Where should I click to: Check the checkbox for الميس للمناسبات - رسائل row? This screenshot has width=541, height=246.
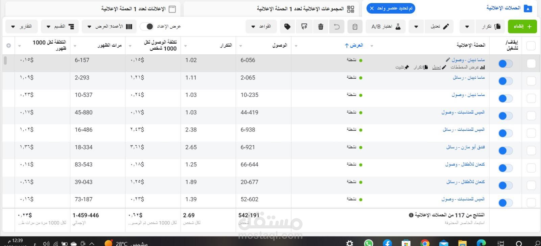pos(531,133)
